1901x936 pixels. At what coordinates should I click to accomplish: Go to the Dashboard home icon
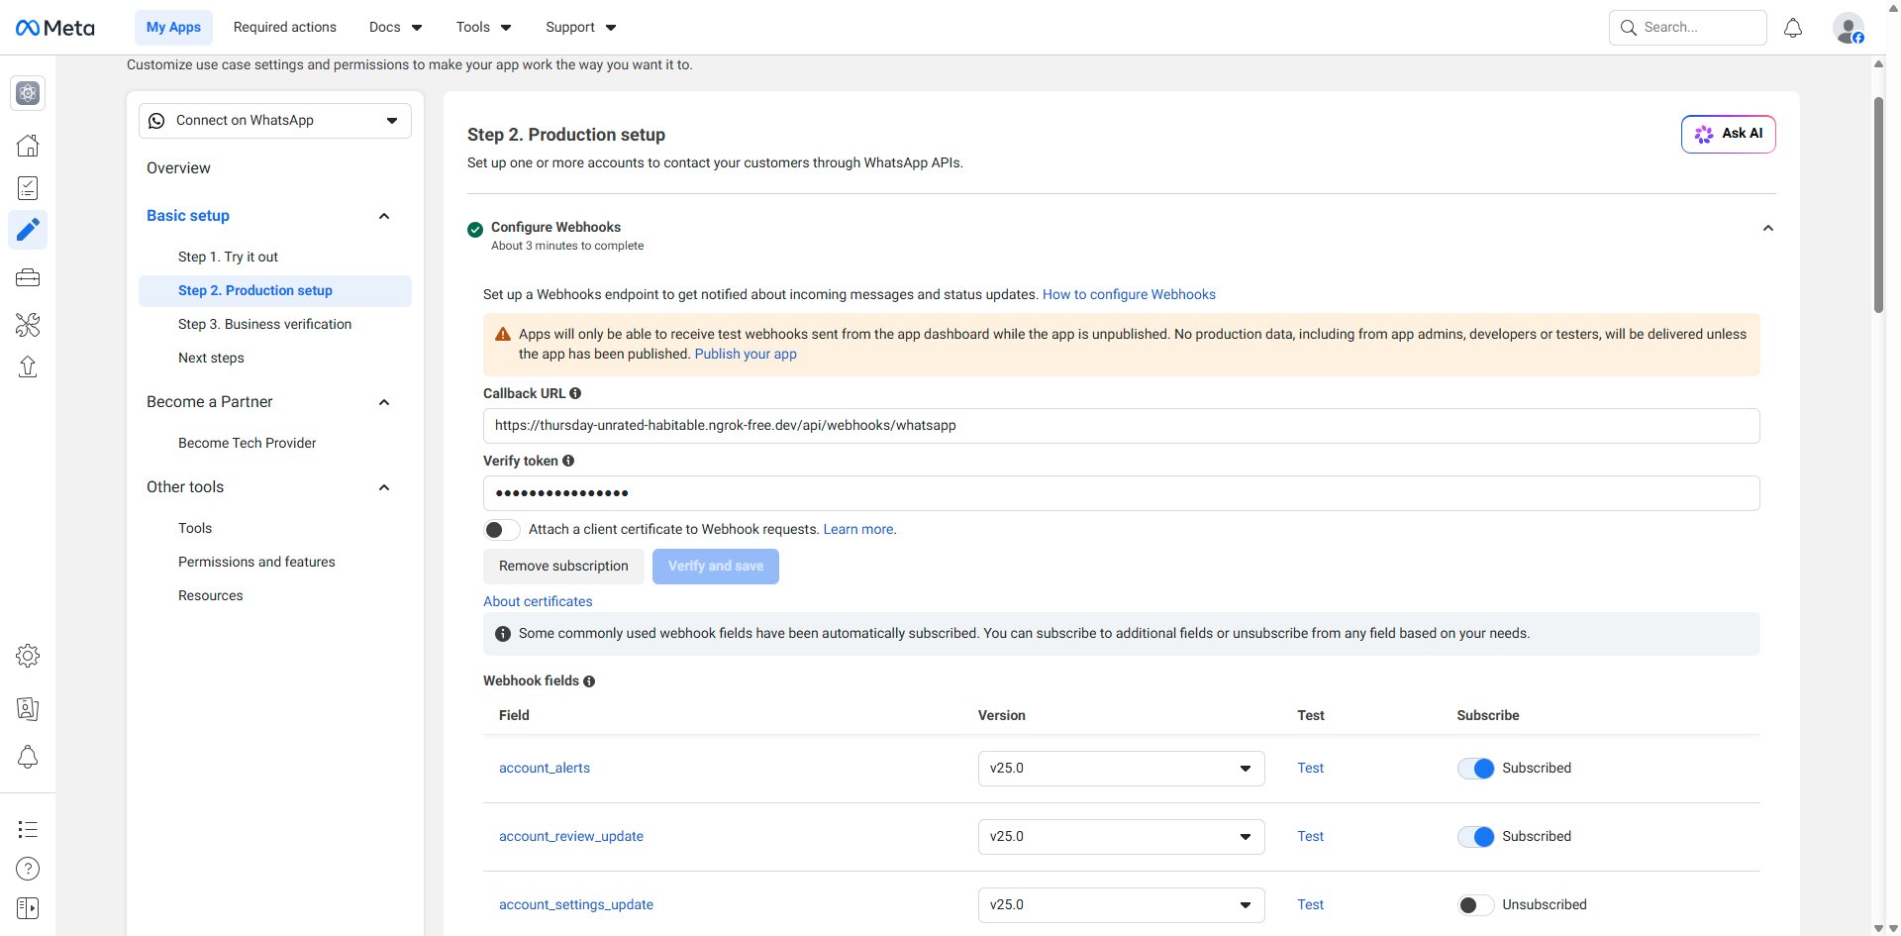pos(28,146)
